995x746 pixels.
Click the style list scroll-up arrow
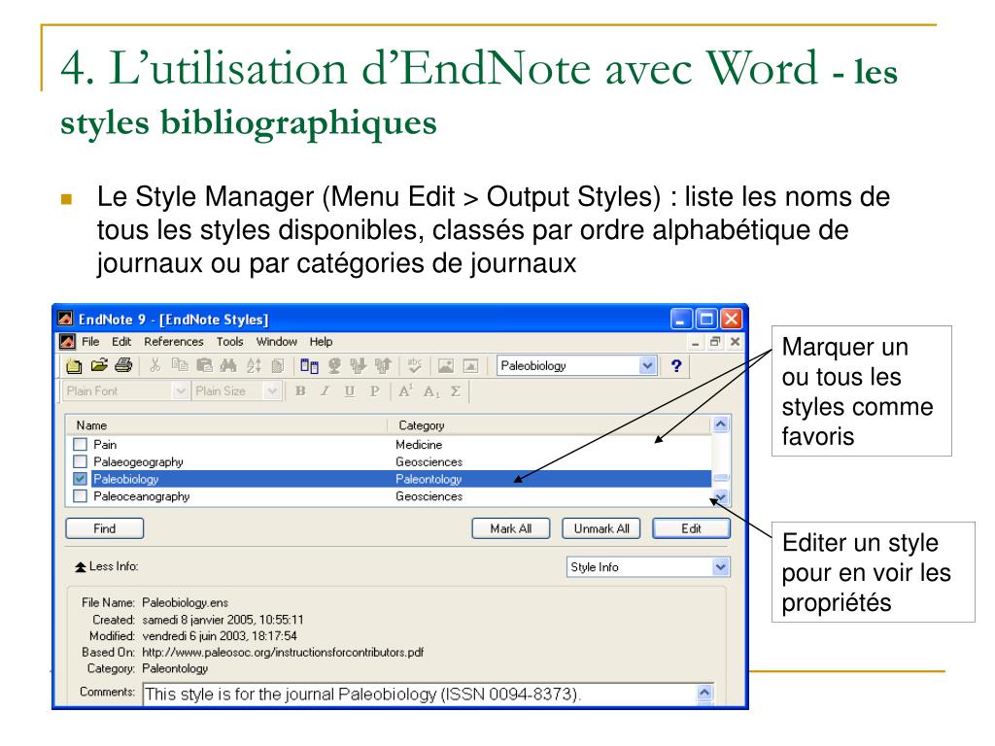pos(721,424)
